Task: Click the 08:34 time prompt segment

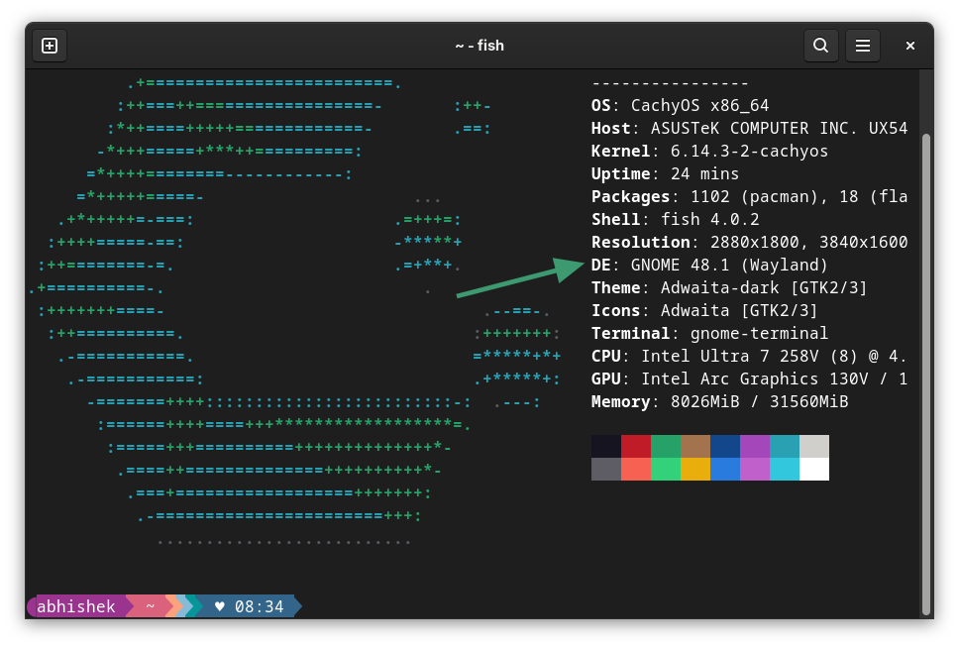Action: click(260, 606)
